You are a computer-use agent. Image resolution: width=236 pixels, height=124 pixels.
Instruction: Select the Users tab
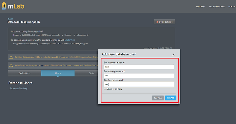pos(58,73)
